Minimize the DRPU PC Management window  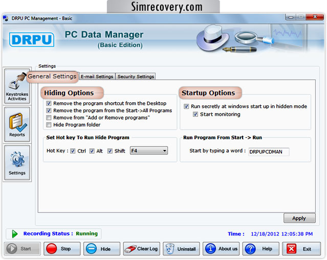pos(291,17)
